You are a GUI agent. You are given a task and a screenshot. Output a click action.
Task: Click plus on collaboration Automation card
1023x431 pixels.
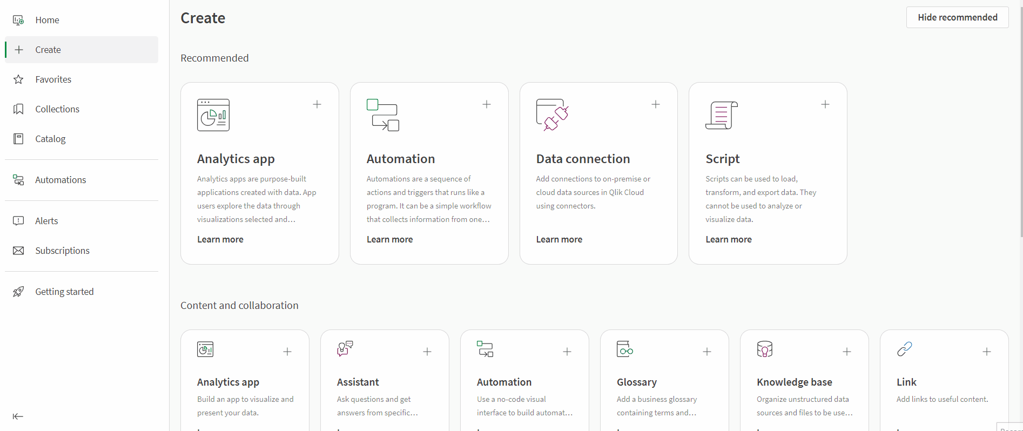pyautogui.click(x=567, y=352)
